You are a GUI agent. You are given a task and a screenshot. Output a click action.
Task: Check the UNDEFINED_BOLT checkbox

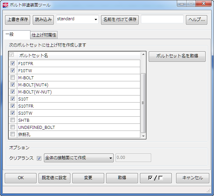(13, 127)
